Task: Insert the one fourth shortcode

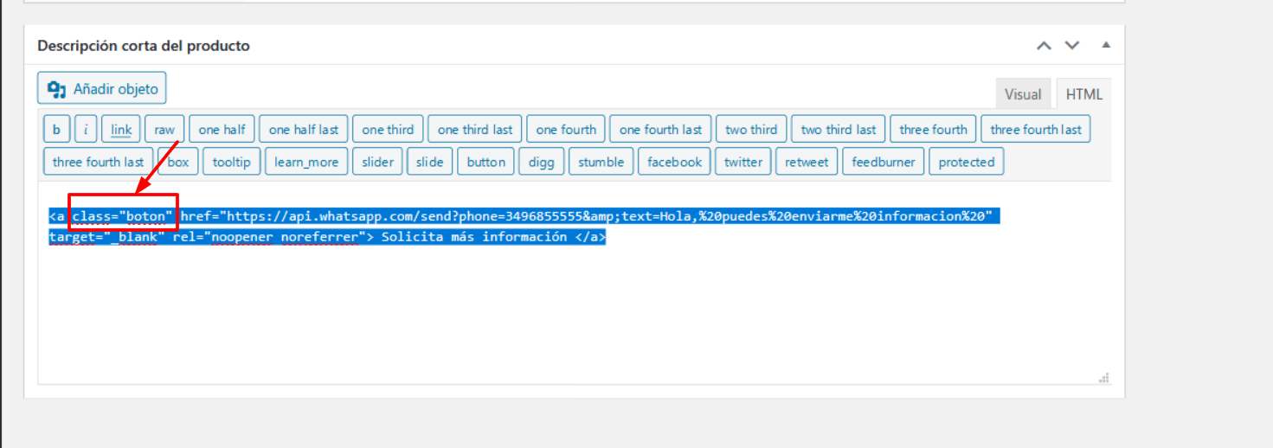Action: (x=566, y=130)
